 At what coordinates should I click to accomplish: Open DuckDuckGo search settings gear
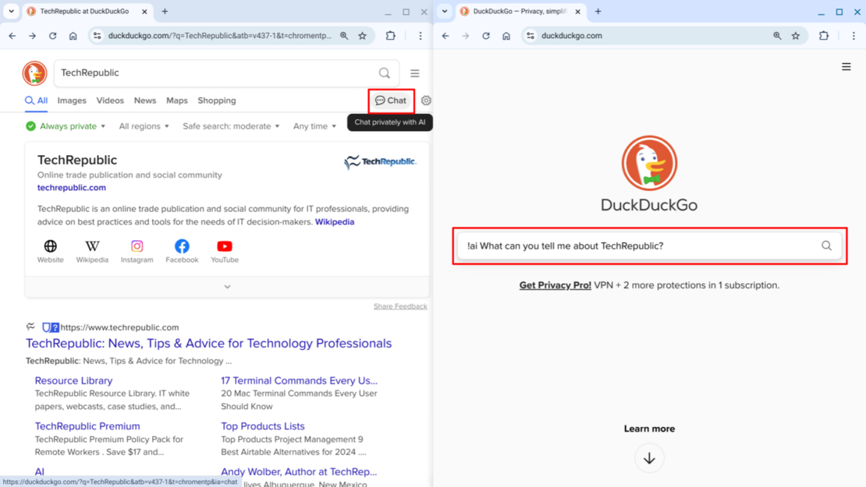pyautogui.click(x=425, y=101)
